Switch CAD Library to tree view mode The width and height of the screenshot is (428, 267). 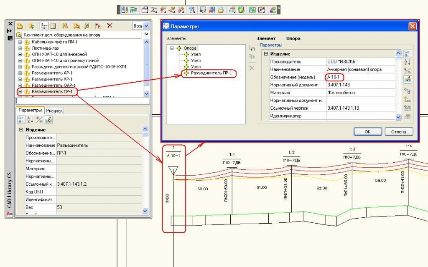pos(44,26)
